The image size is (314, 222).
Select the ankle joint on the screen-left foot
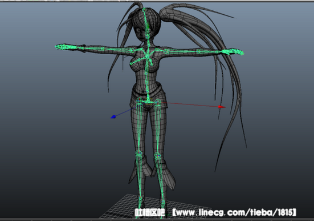[x=140, y=197]
